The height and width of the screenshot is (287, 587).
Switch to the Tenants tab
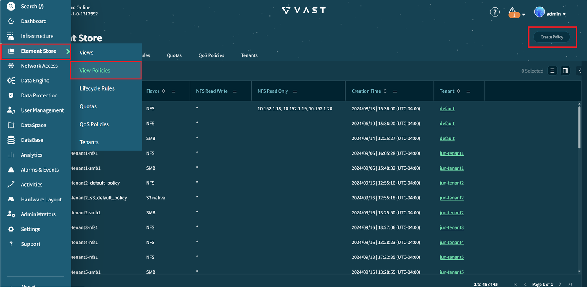[249, 55]
